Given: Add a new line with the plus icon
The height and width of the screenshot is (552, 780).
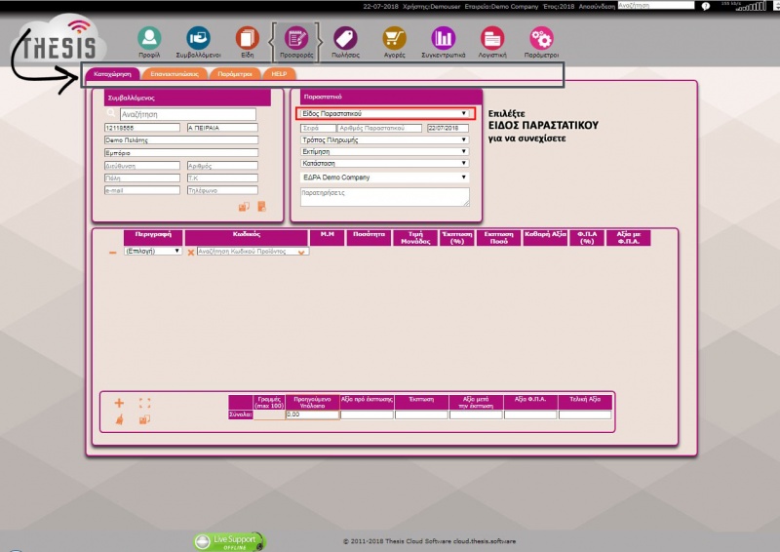Looking at the screenshot, I should coord(119,403).
